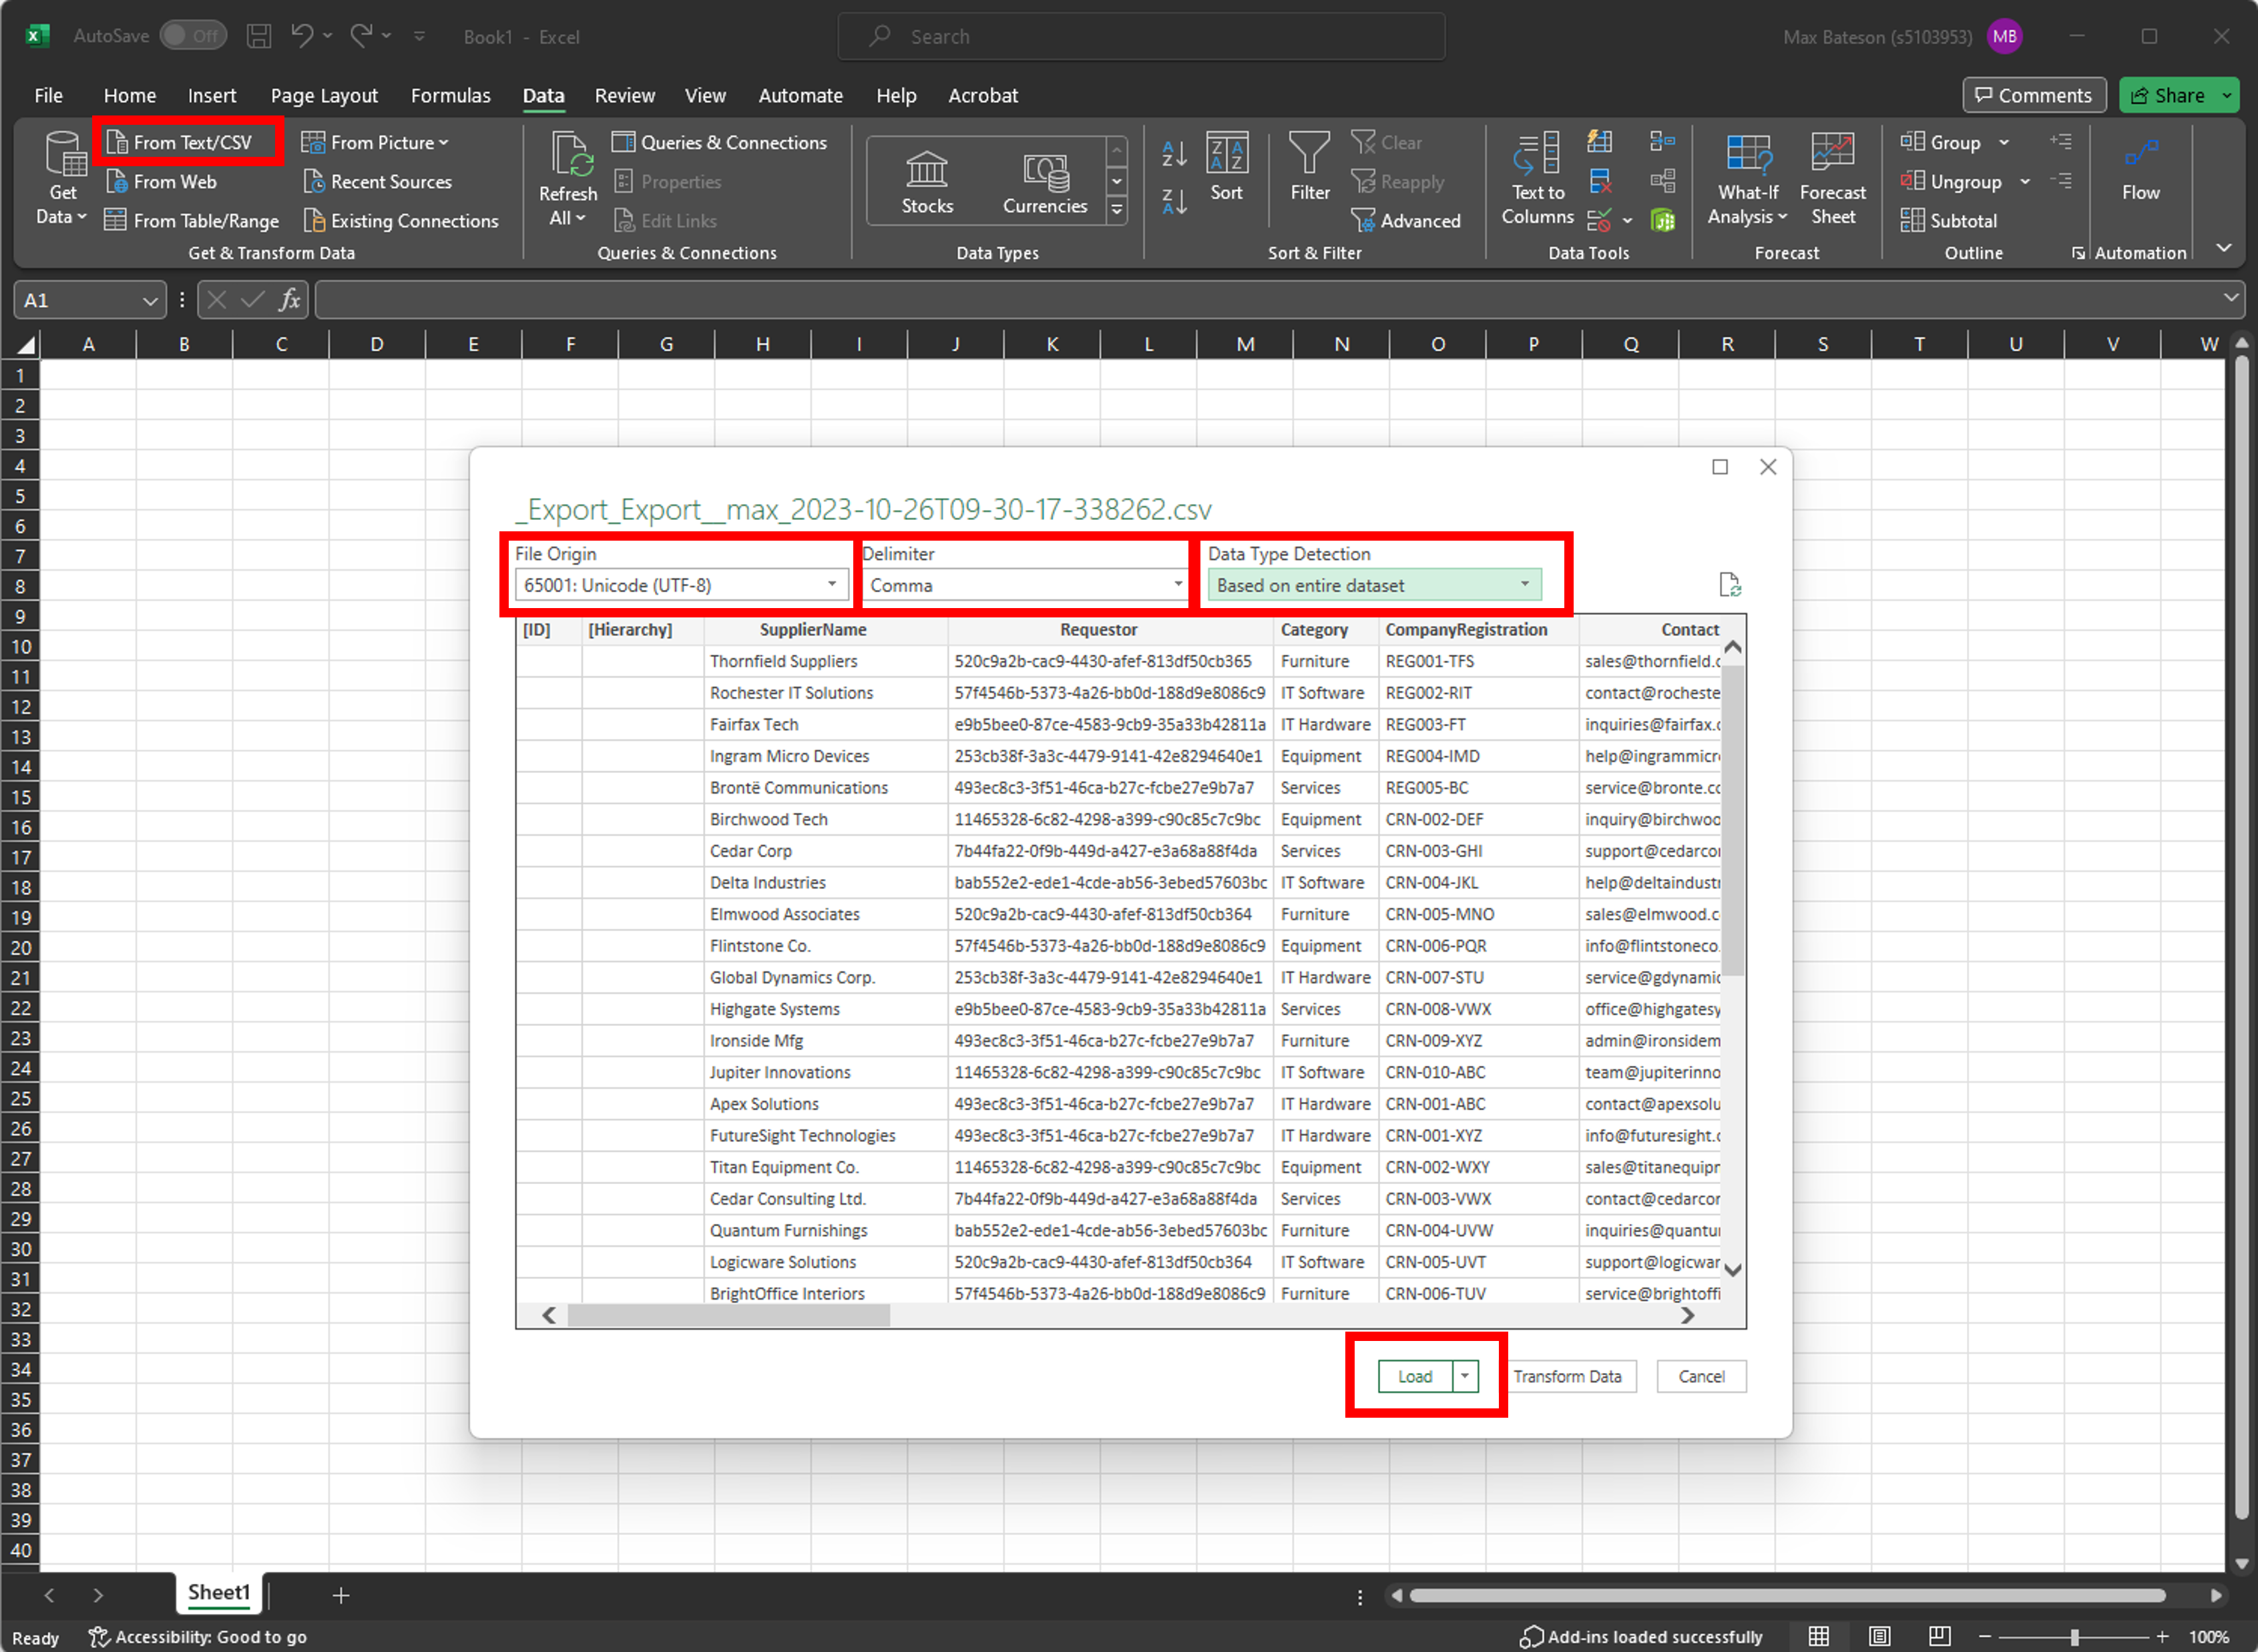This screenshot has height=1652, width=2258.
Task: Click the zoom slider handle
Action: click(x=2074, y=1636)
